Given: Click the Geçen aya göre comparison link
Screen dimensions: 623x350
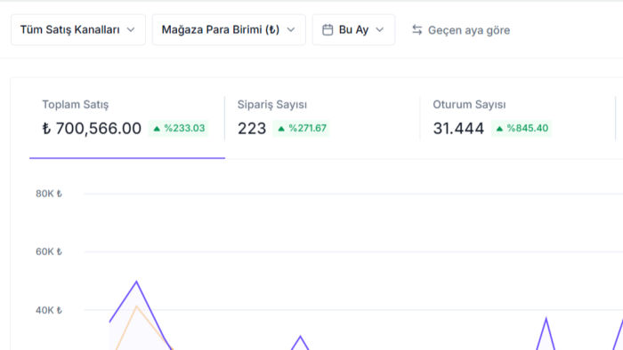Looking at the screenshot, I should (x=469, y=30).
